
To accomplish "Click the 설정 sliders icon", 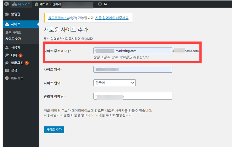I will pyautogui.click(x=7, y=71).
